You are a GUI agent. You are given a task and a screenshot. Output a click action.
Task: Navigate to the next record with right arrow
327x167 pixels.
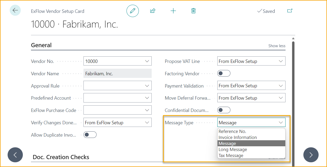311,155
